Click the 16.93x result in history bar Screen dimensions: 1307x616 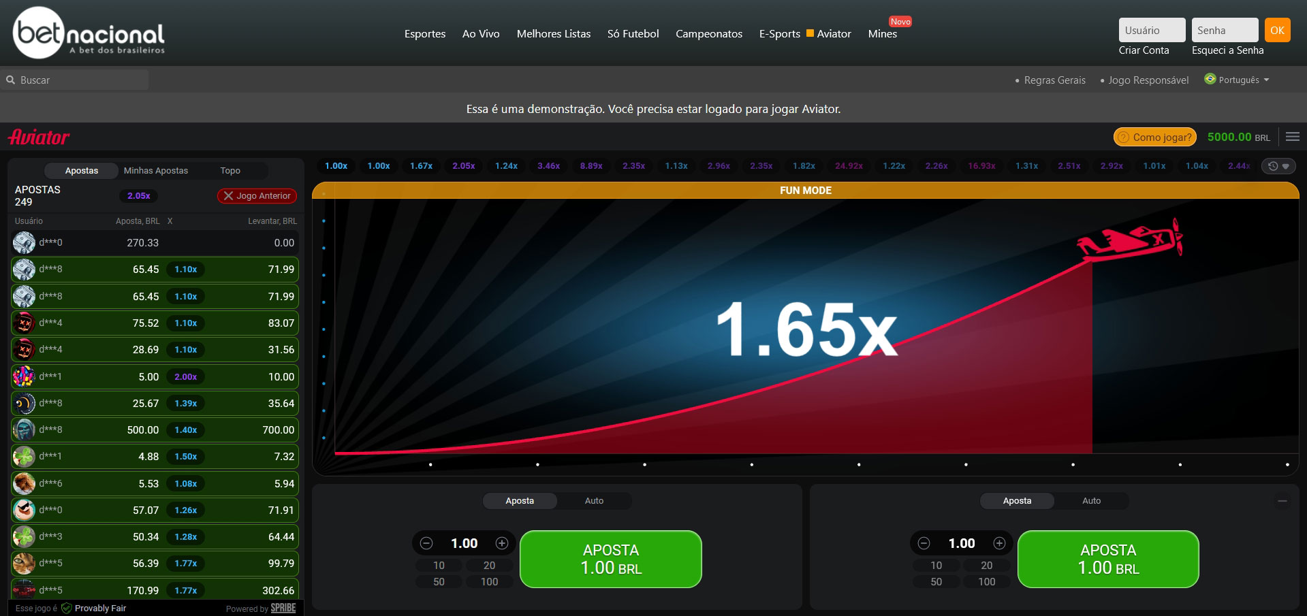point(981,165)
